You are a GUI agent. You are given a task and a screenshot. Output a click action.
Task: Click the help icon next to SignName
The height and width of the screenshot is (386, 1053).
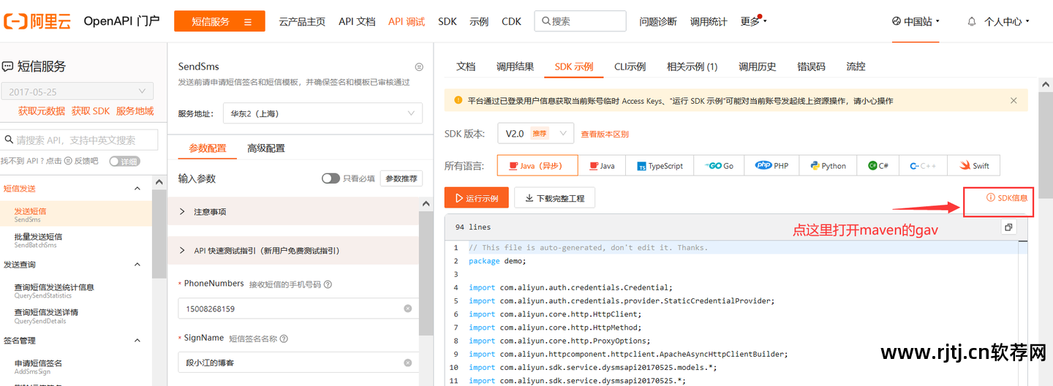pos(284,338)
